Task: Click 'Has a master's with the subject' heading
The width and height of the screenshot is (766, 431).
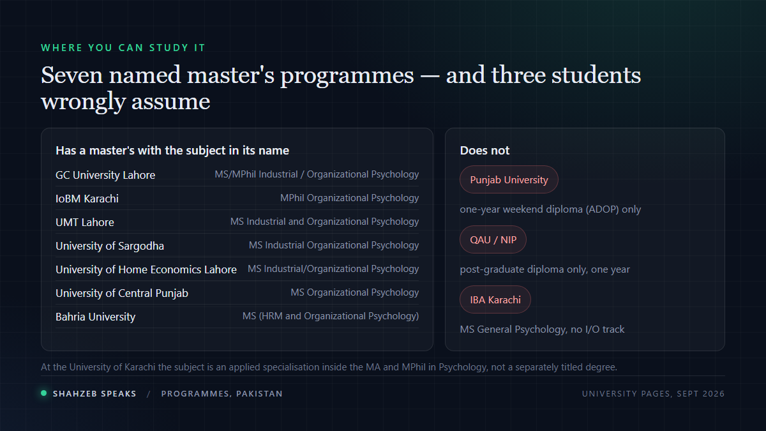Action: [172, 151]
